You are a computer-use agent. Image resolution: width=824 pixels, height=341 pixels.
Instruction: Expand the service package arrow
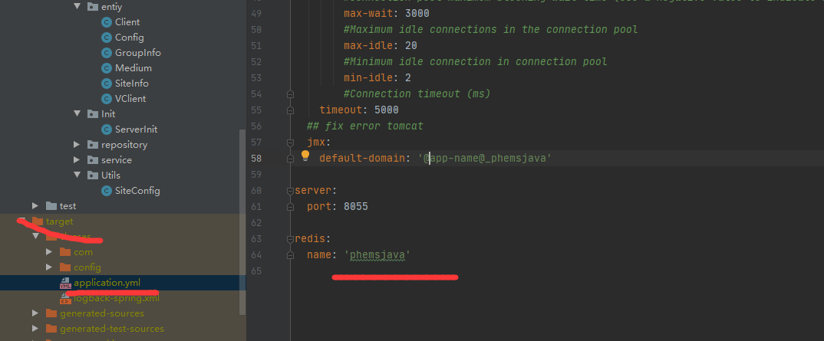(x=77, y=160)
